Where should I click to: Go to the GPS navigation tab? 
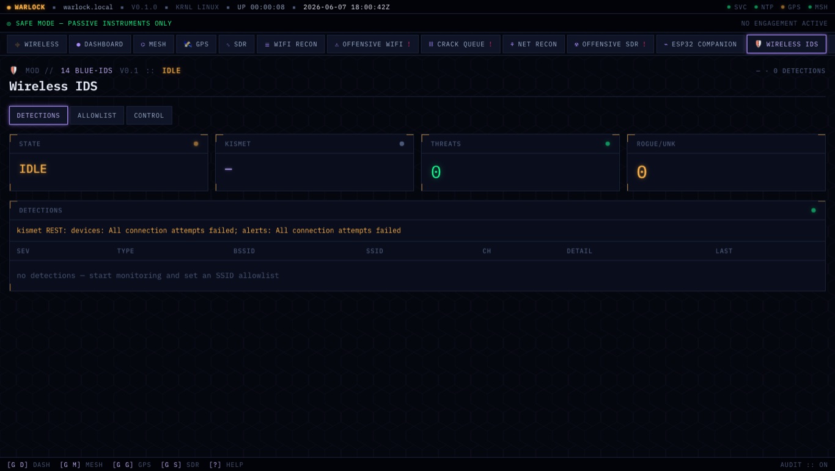[x=196, y=44]
